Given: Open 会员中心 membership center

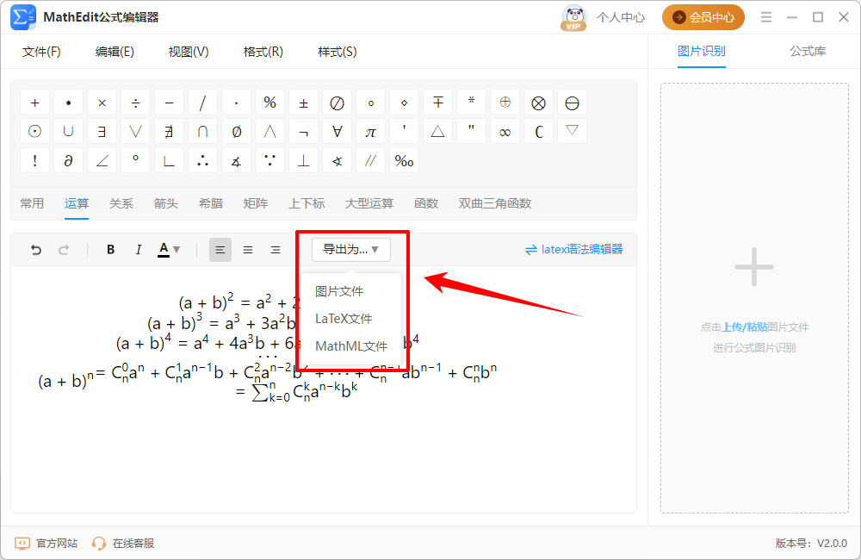Looking at the screenshot, I should coord(703,17).
